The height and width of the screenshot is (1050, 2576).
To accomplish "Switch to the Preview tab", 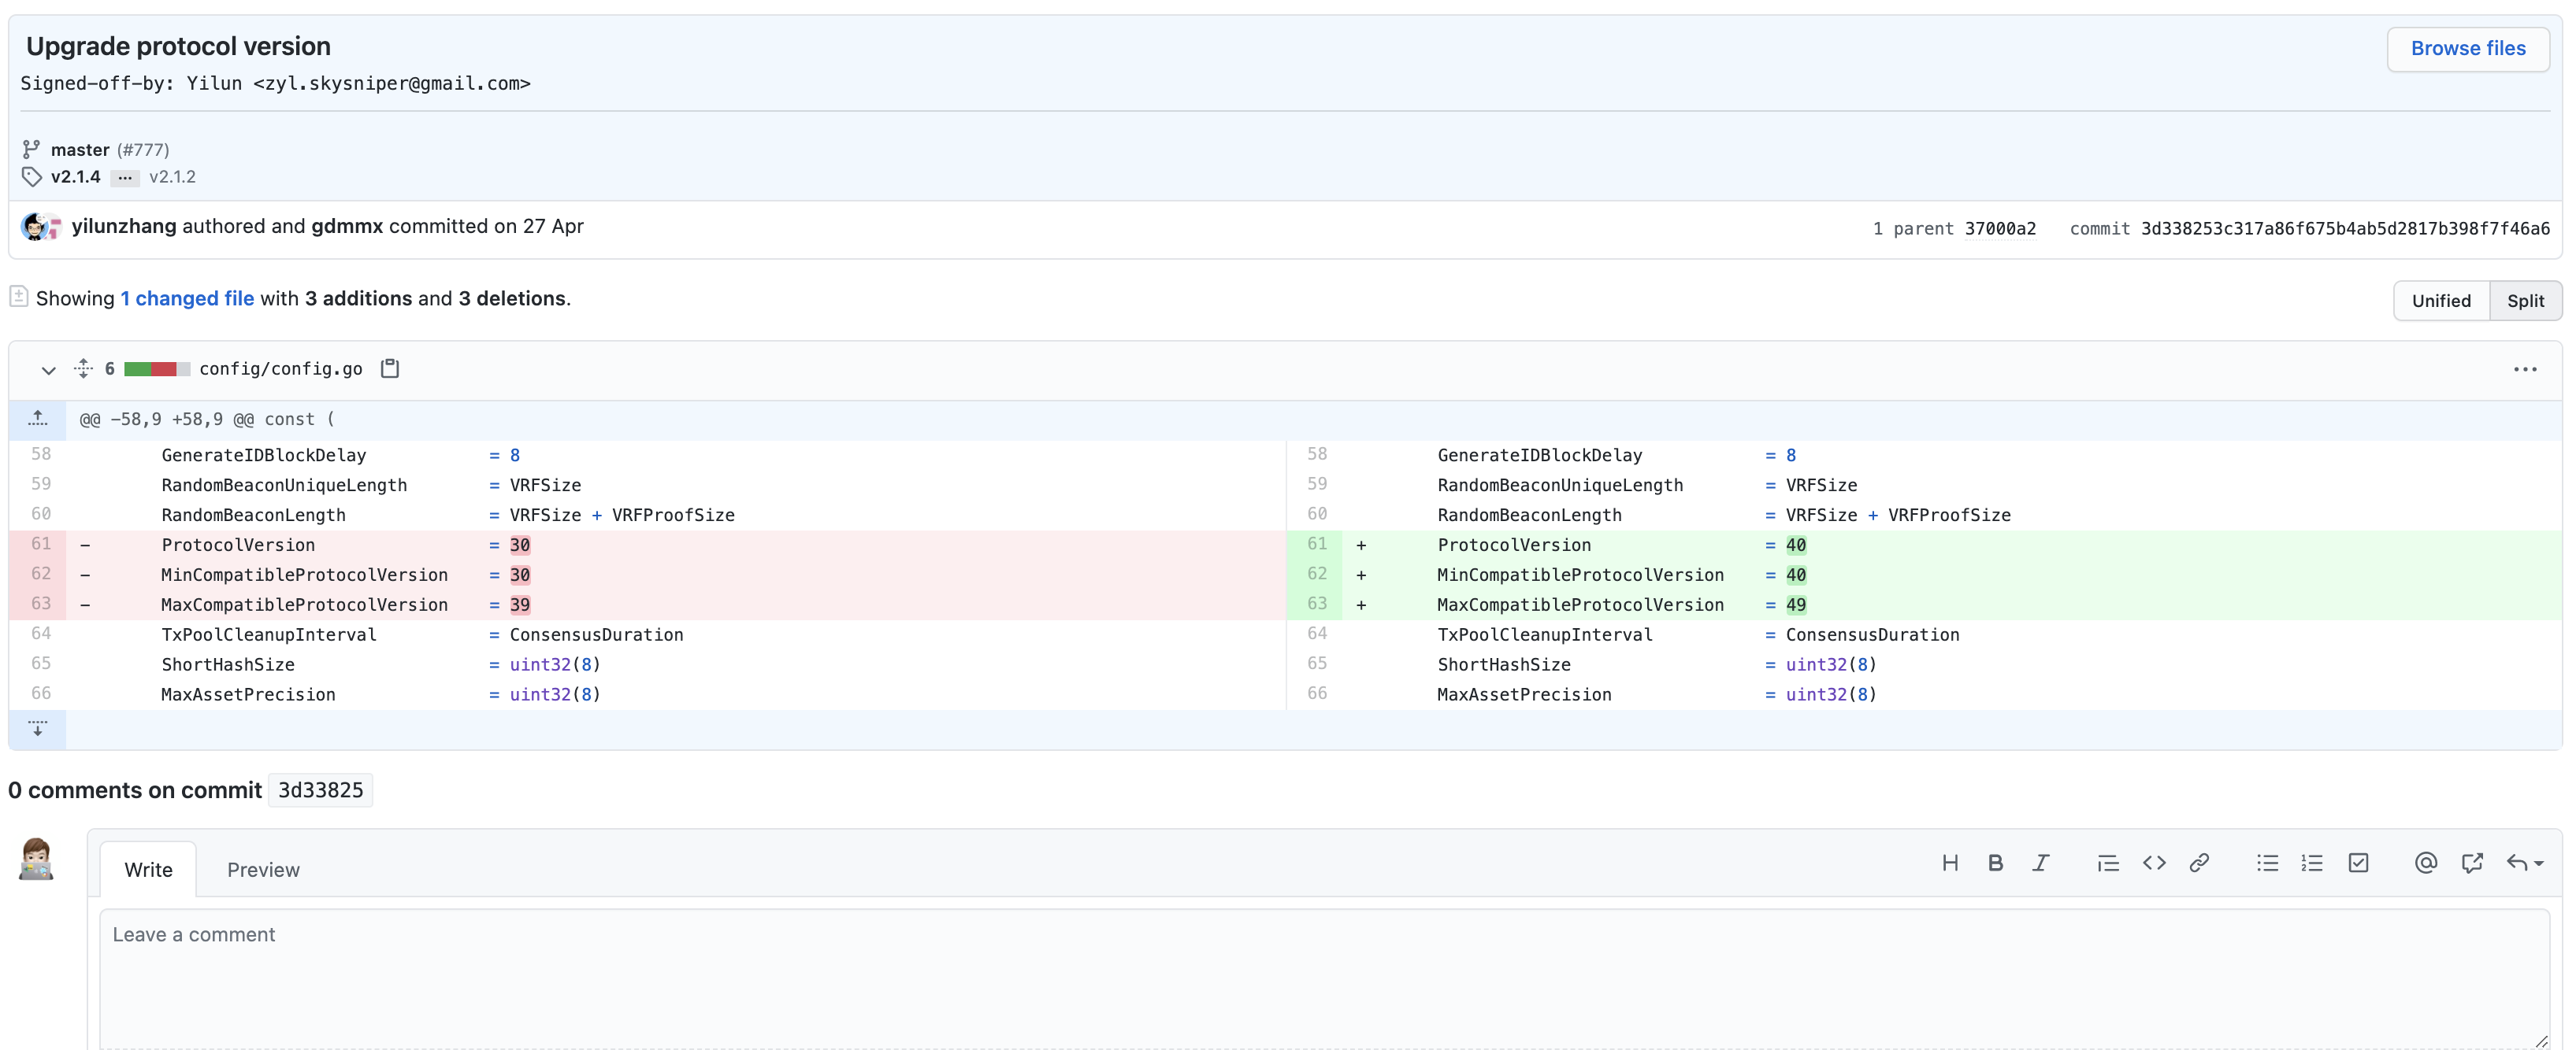I will coord(263,871).
